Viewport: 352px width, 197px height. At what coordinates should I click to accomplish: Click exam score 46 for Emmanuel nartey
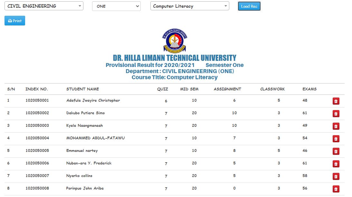point(305,151)
